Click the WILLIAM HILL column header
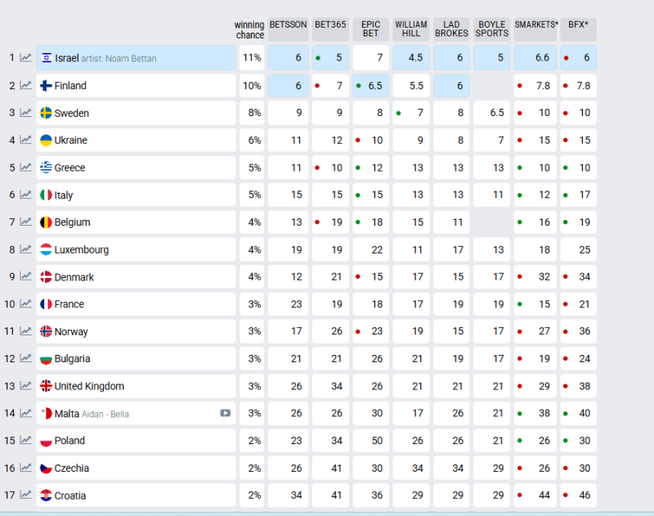Screen dimensions: 654x516 click(x=411, y=29)
